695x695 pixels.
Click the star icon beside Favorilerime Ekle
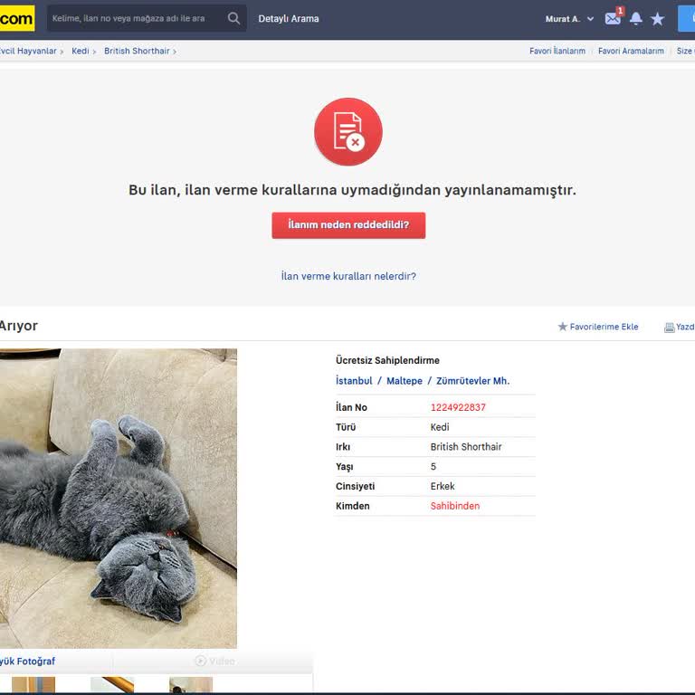click(563, 327)
